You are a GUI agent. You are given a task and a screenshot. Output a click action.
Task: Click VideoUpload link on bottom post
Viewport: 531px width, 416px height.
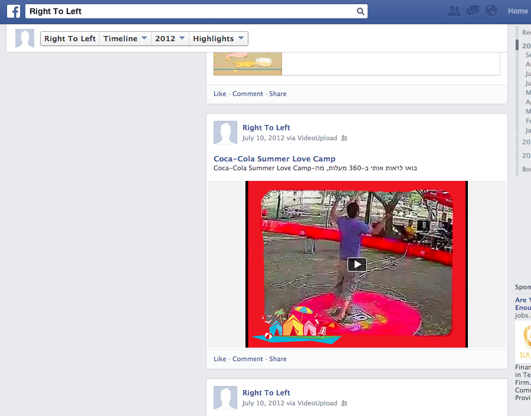coord(317,403)
